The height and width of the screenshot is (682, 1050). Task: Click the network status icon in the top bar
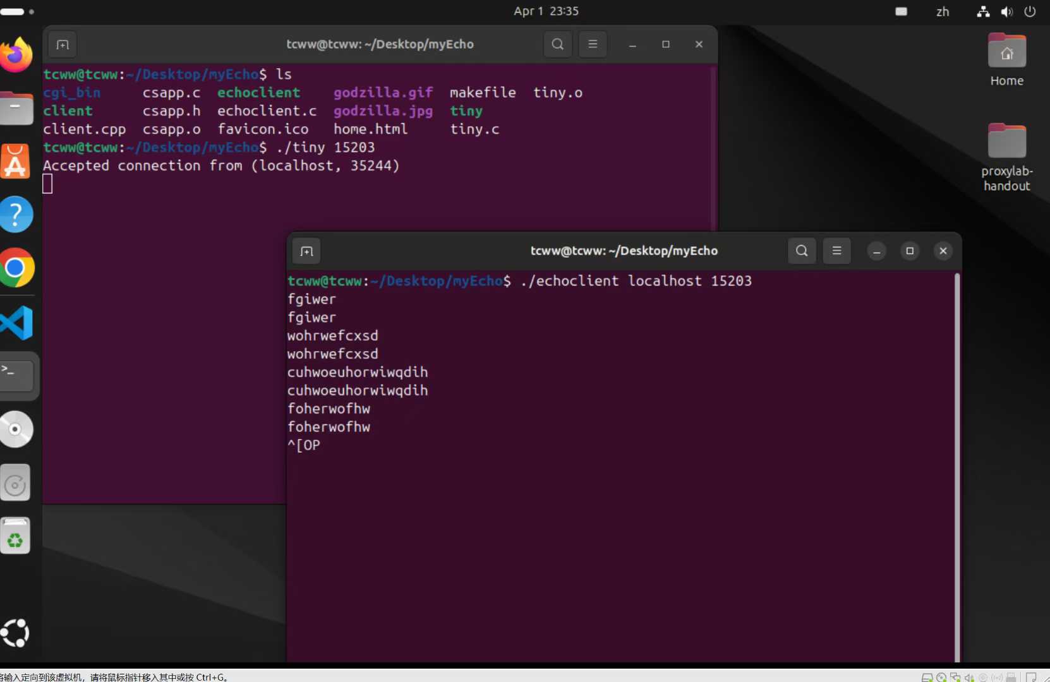coord(983,11)
